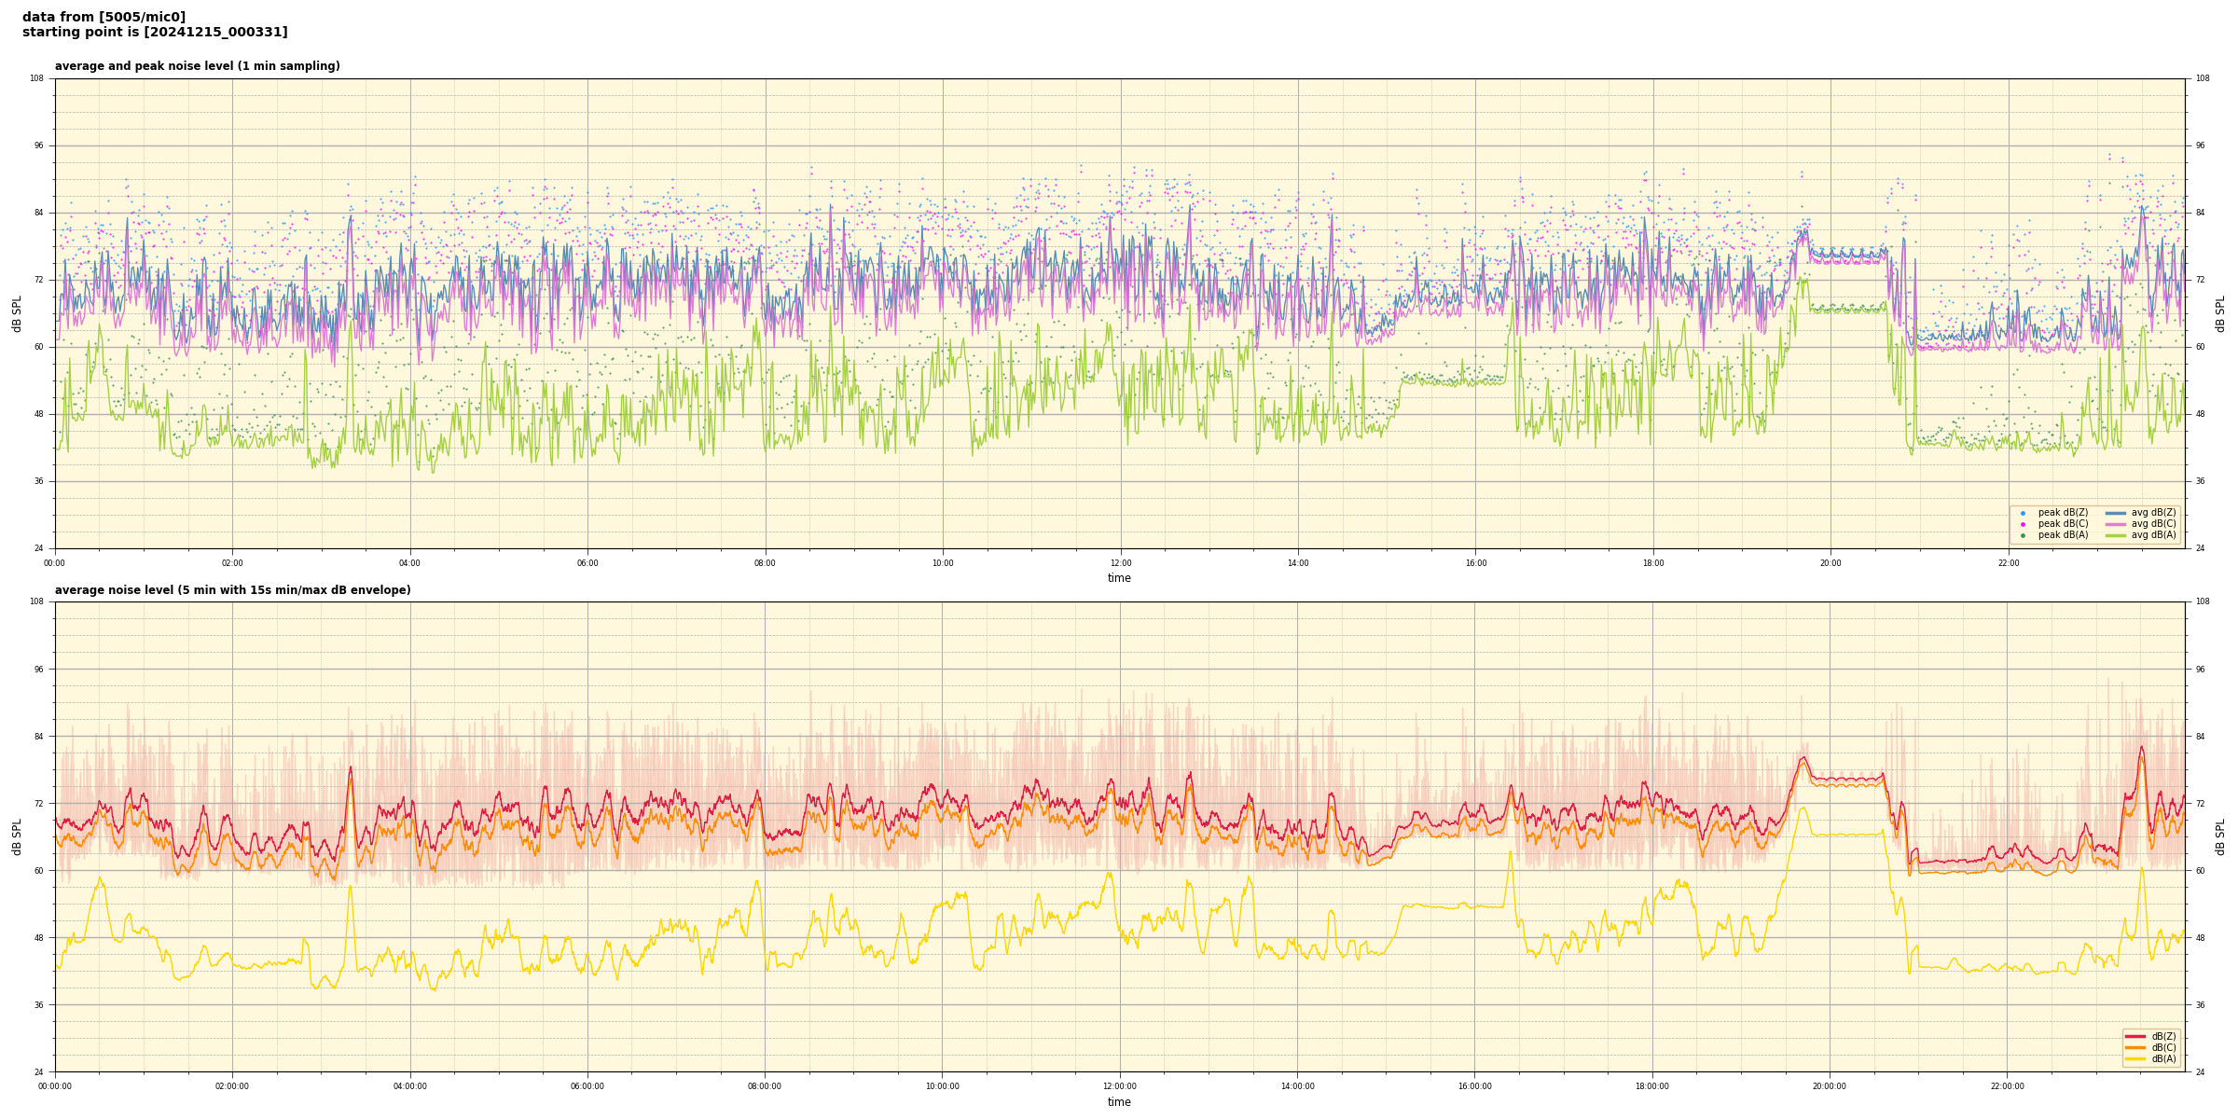Click the 20:00:00 tick label on bottom chart

tap(1830, 1086)
